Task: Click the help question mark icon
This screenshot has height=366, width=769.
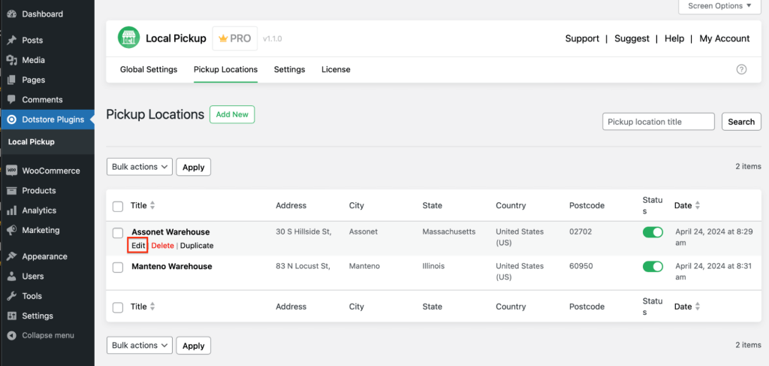Action: coord(741,69)
